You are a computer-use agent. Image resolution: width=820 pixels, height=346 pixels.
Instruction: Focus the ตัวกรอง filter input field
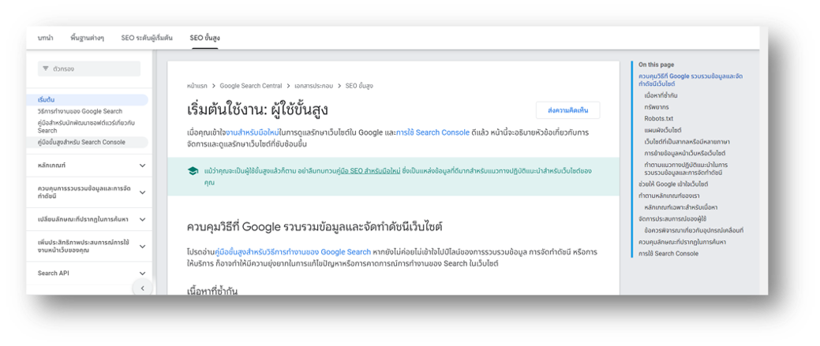point(89,69)
